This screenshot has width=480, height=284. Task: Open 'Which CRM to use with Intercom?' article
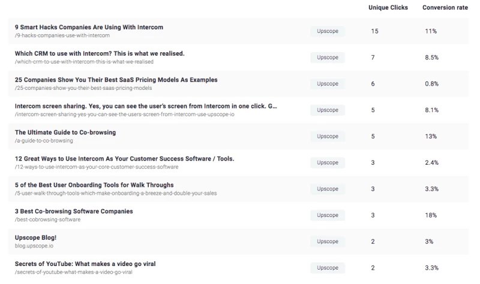[100, 54]
